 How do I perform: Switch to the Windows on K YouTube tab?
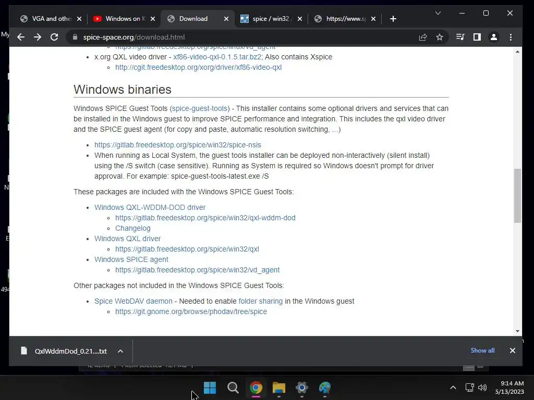[124, 19]
